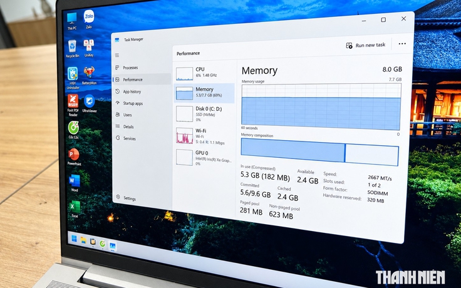The width and height of the screenshot is (461, 288).
Task: Open the UltraViewer desktop shortcut
Action: 90,104
